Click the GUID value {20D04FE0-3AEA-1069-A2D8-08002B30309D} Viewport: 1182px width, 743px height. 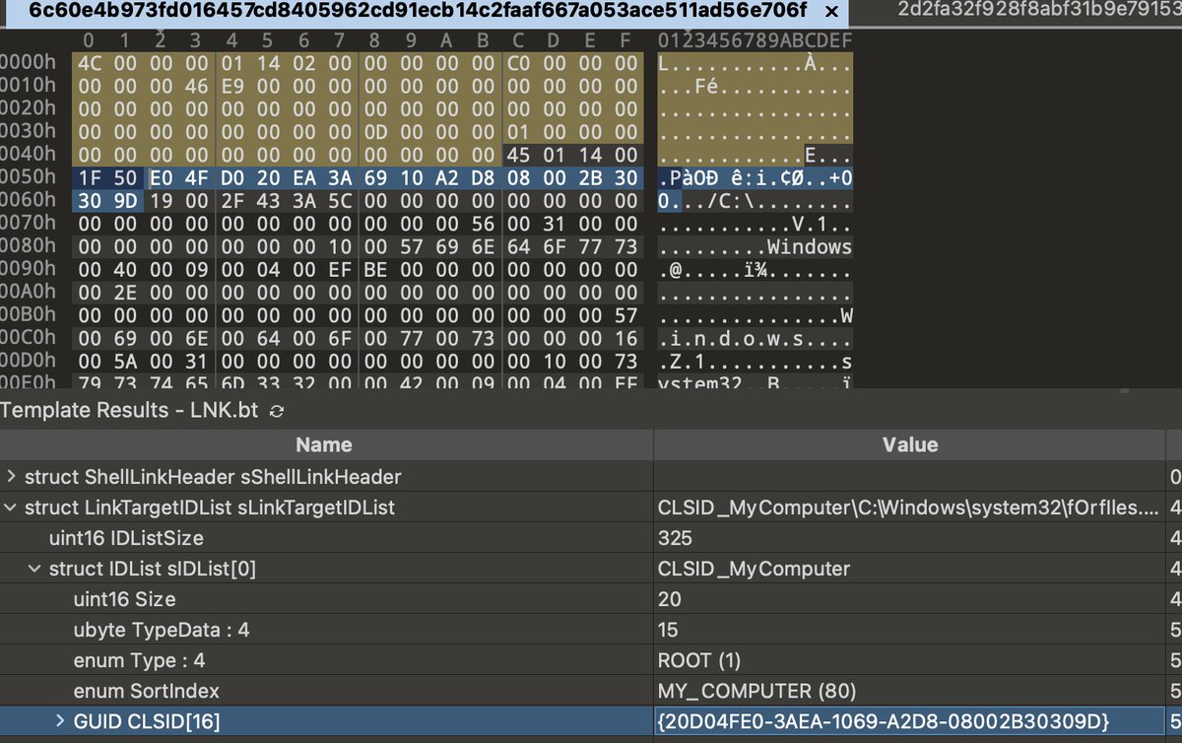[884, 721]
